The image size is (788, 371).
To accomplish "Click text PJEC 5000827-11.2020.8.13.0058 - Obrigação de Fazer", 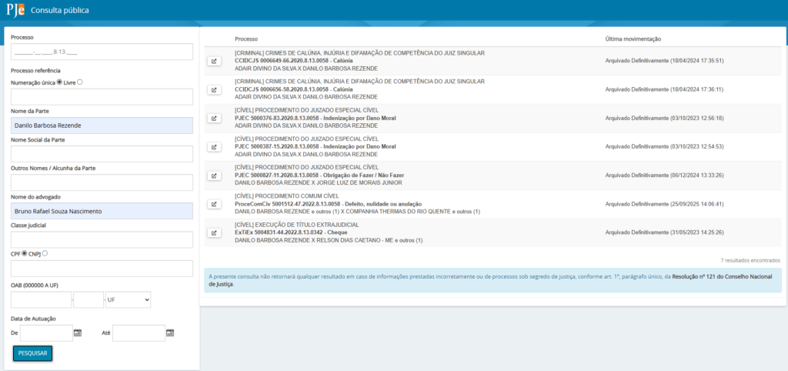I will [319, 175].
